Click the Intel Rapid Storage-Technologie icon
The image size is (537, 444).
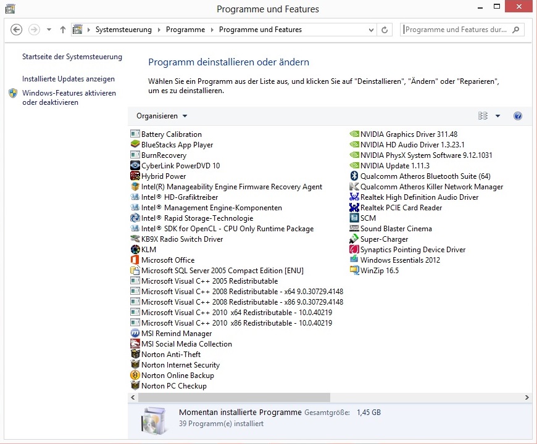(135, 218)
